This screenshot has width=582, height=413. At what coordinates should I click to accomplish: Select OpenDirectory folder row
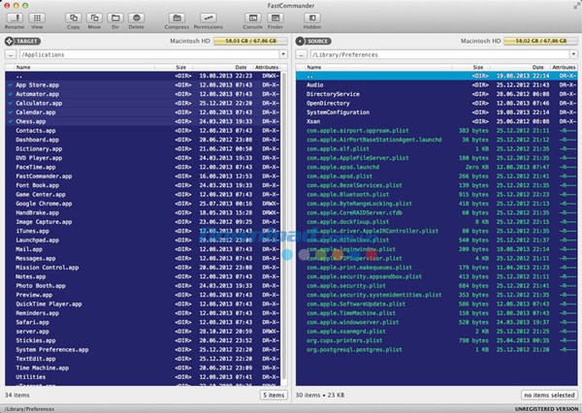click(436, 103)
